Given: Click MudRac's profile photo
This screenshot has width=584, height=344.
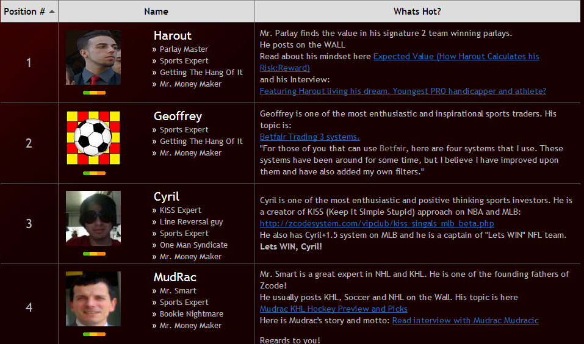Looking at the screenshot, I should [x=93, y=299].
